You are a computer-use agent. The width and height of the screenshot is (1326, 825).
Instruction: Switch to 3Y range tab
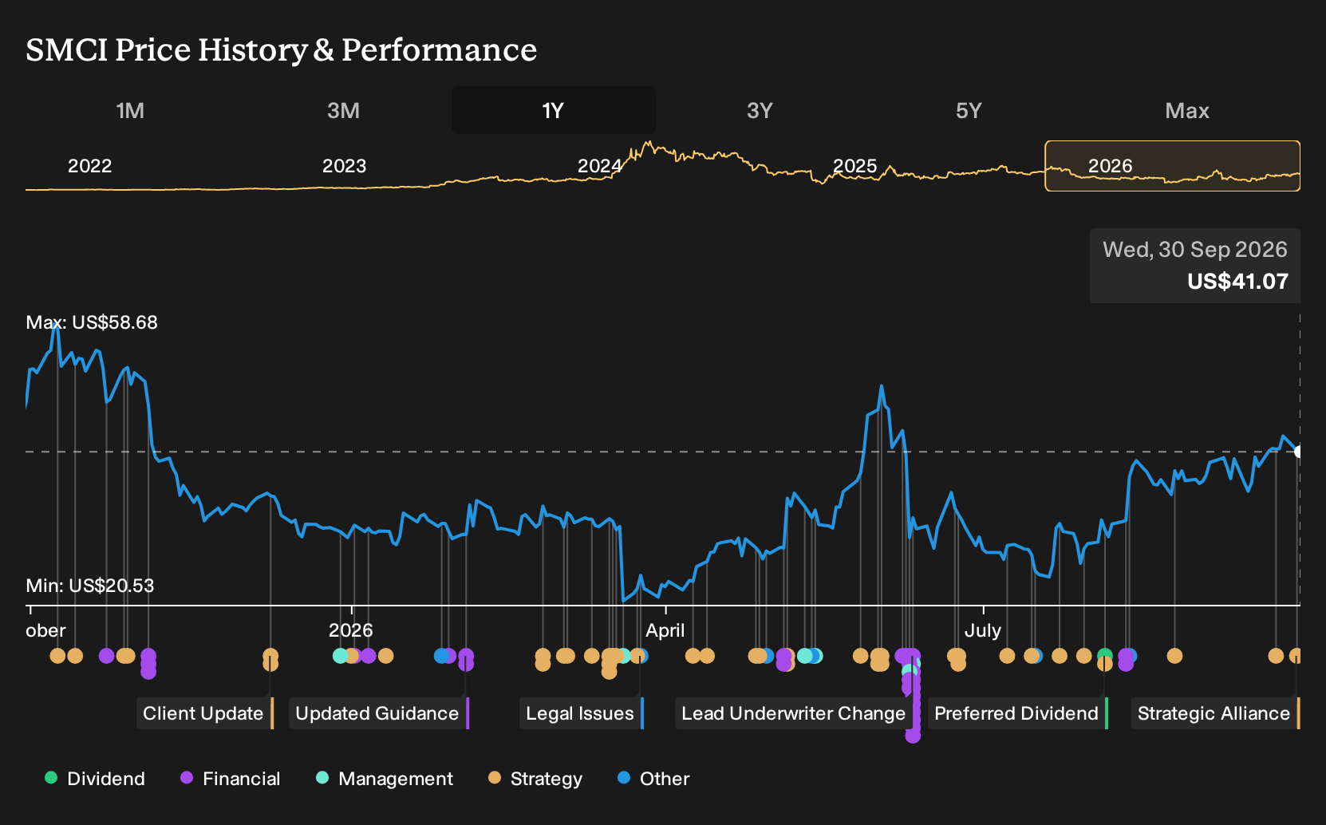760,110
